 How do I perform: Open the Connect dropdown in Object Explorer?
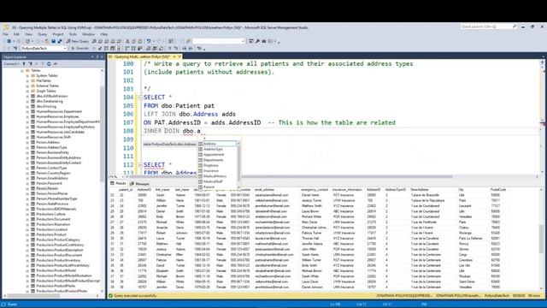point(11,64)
